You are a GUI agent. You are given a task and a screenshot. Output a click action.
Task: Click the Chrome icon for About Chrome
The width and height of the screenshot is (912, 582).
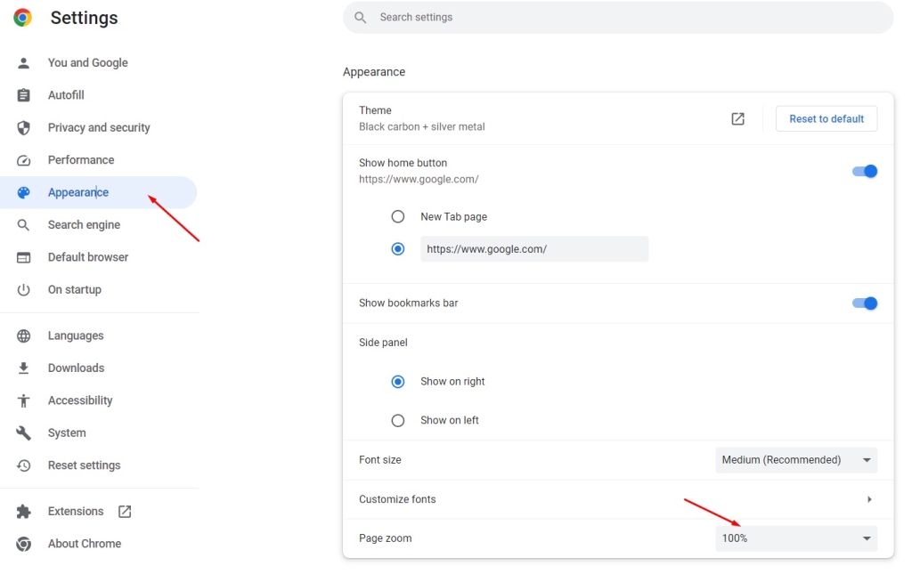click(x=23, y=544)
